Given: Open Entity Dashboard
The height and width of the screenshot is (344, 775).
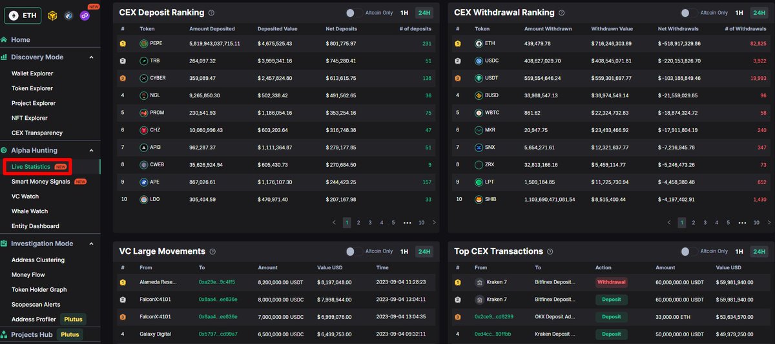Looking at the screenshot, I should click(36, 226).
